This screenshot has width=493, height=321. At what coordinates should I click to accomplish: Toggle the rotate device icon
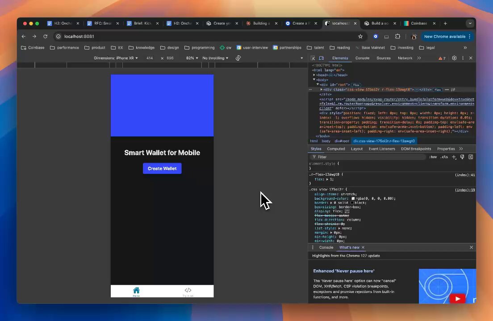point(238,58)
